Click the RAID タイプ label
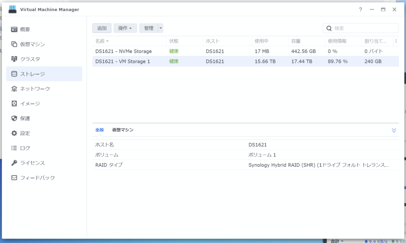406x243 pixels. point(109,165)
